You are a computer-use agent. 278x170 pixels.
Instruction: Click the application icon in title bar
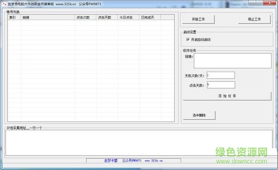[4, 4]
